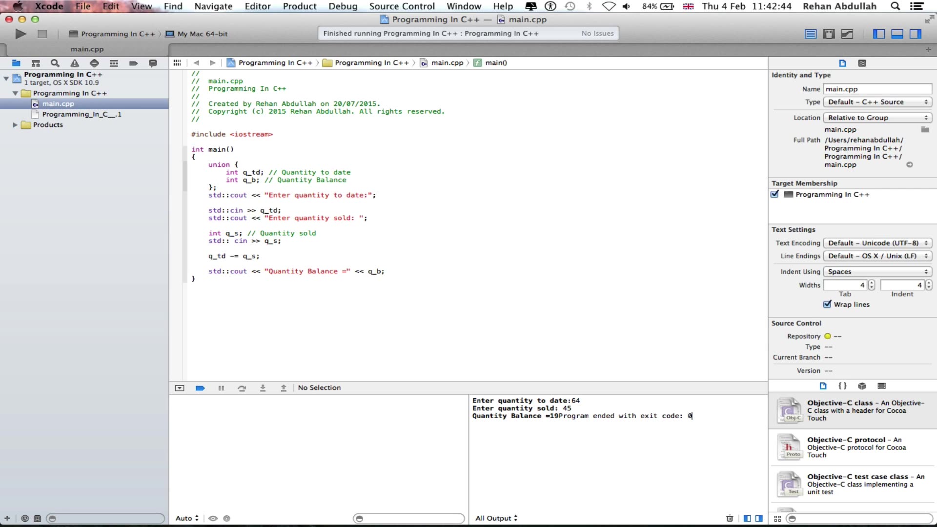Open Object library cube icon
Viewport: 937px width, 527px height.
(862, 386)
